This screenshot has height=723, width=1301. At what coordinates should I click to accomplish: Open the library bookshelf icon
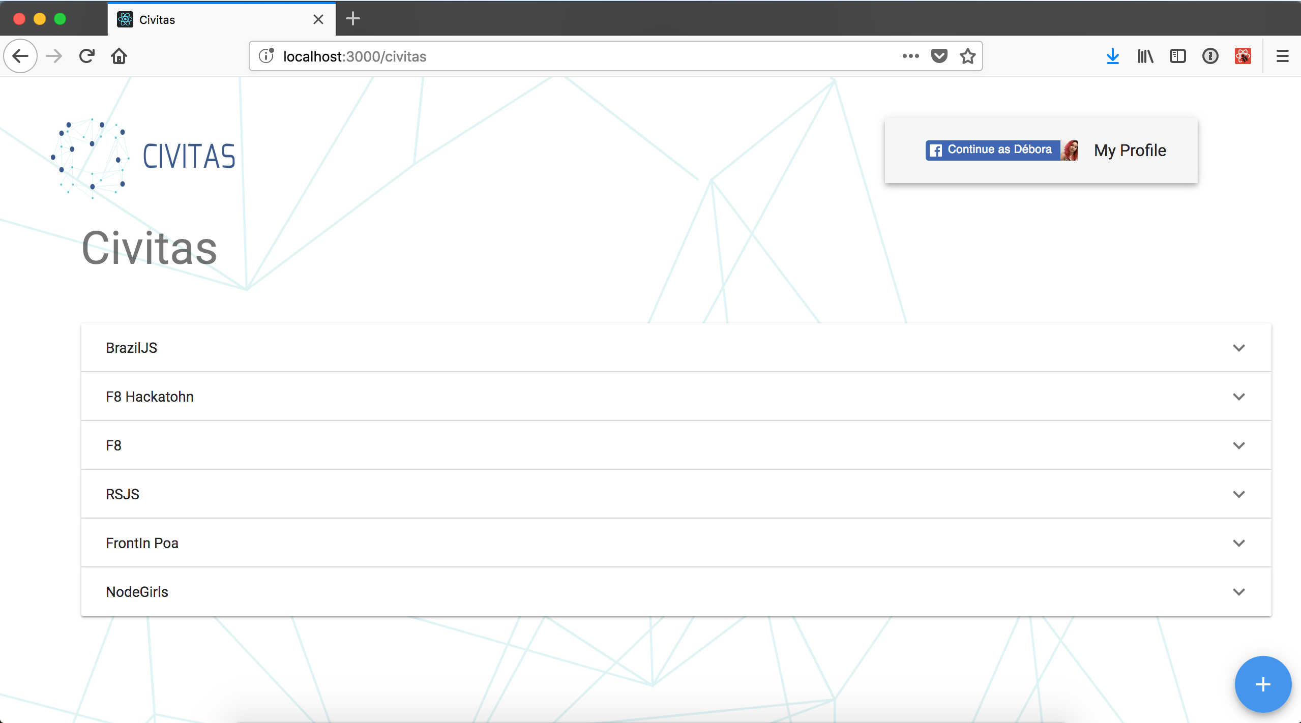coord(1145,56)
